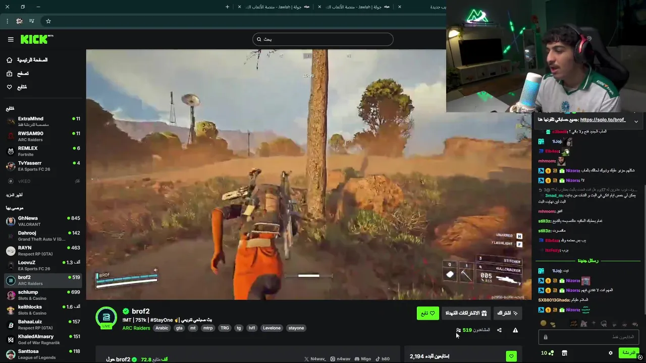This screenshot has width=646, height=363.
Task: Click the bookmark star in address bar
Action: [48, 21]
